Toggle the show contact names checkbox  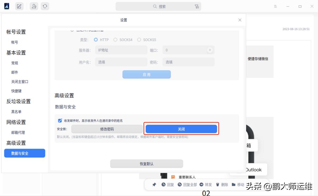coord(60,120)
